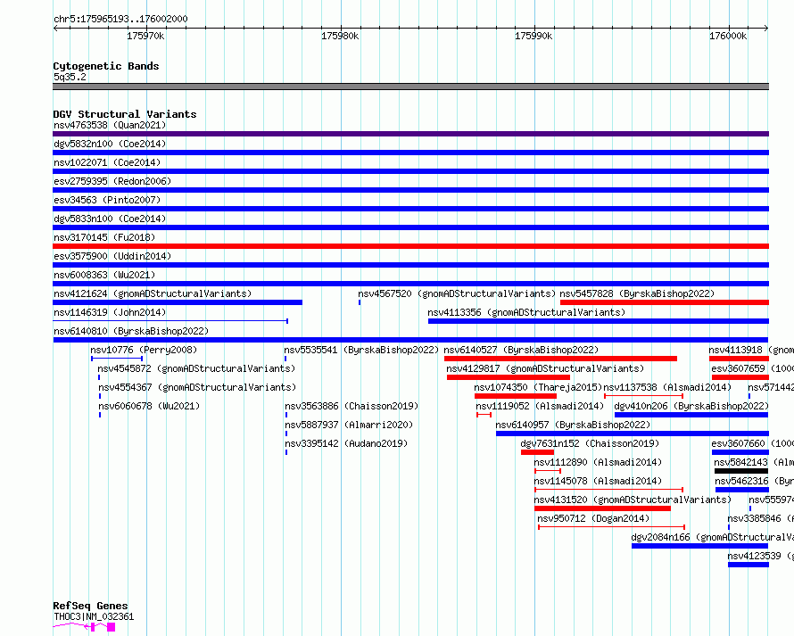Click the nsv4567520 gnomAD variant label

[457, 293]
